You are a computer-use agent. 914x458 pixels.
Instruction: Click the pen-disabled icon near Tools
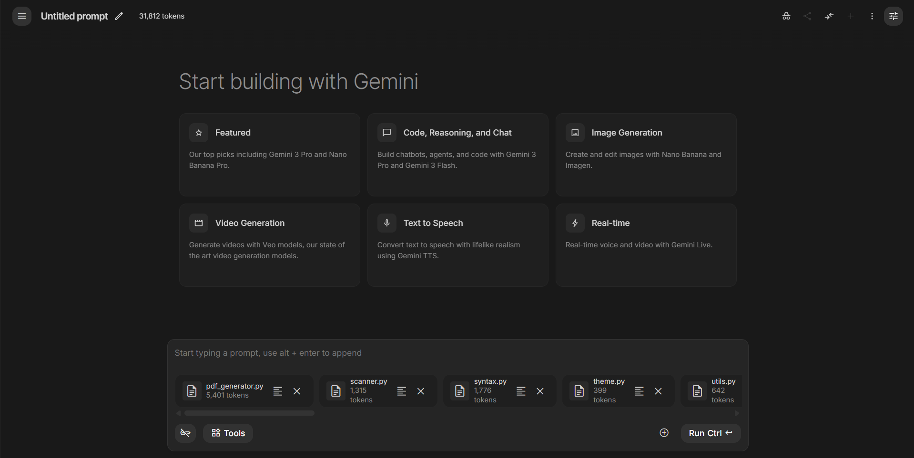tap(185, 433)
